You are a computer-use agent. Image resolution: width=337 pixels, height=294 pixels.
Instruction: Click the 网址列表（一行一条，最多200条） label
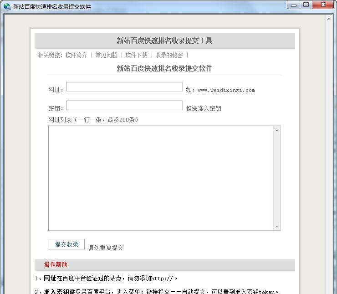click(93, 120)
